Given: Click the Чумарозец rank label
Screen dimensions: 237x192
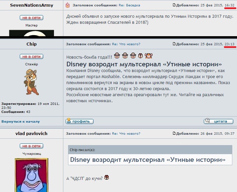Looking at the screenshot, I should pyautogui.click(x=32, y=153).
